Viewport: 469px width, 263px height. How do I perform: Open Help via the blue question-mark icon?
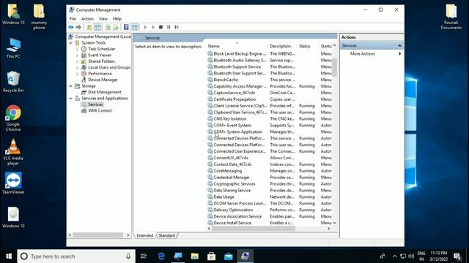tap(126, 27)
